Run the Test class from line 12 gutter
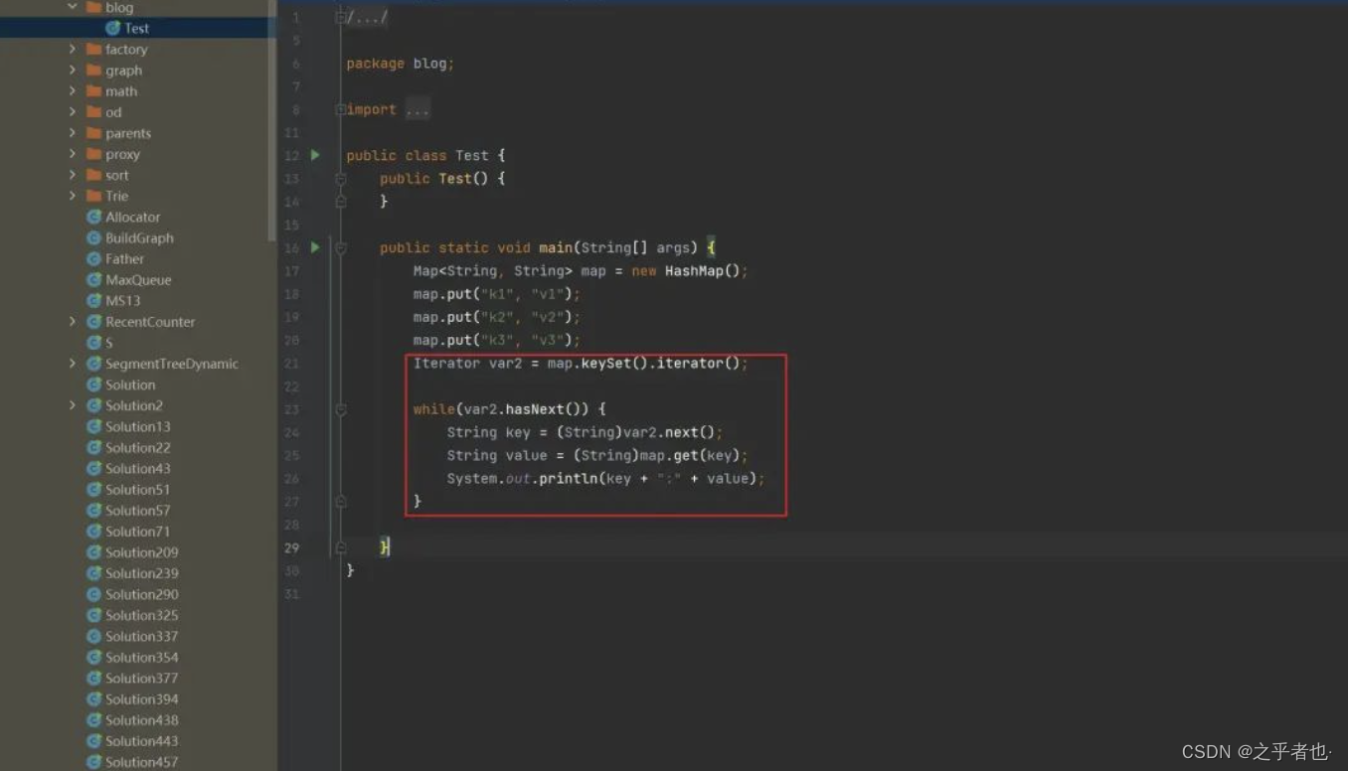The image size is (1348, 771). point(315,155)
